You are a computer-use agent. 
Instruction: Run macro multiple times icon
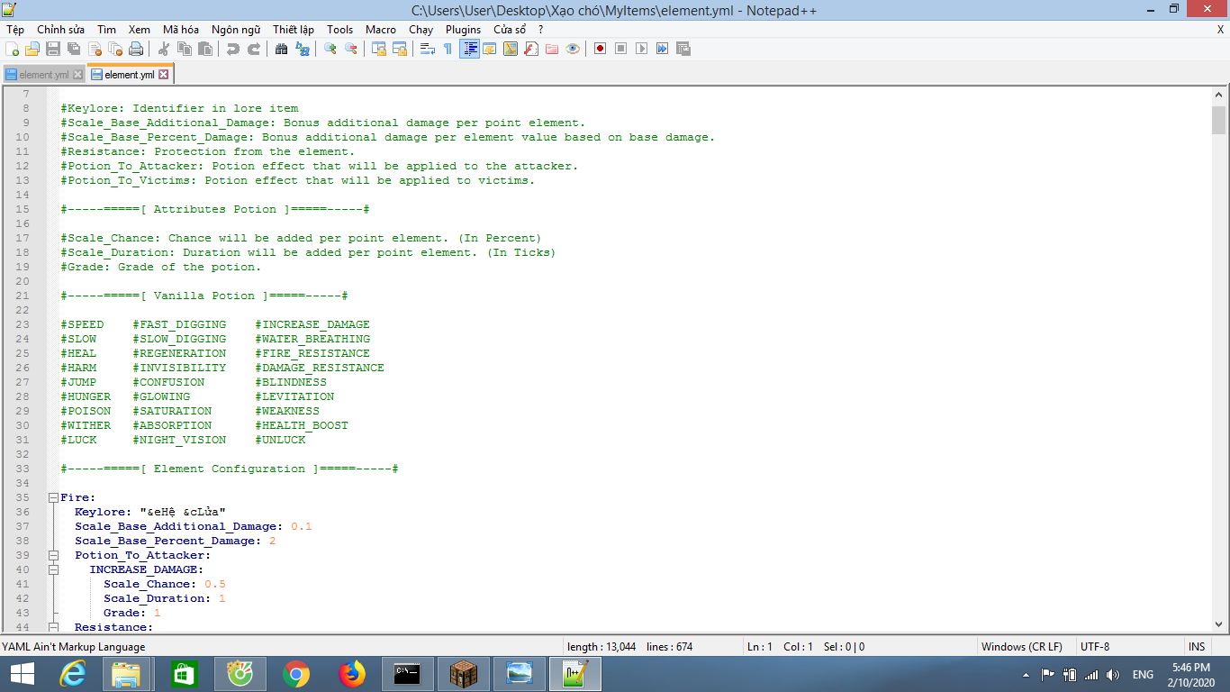[x=663, y=49]
